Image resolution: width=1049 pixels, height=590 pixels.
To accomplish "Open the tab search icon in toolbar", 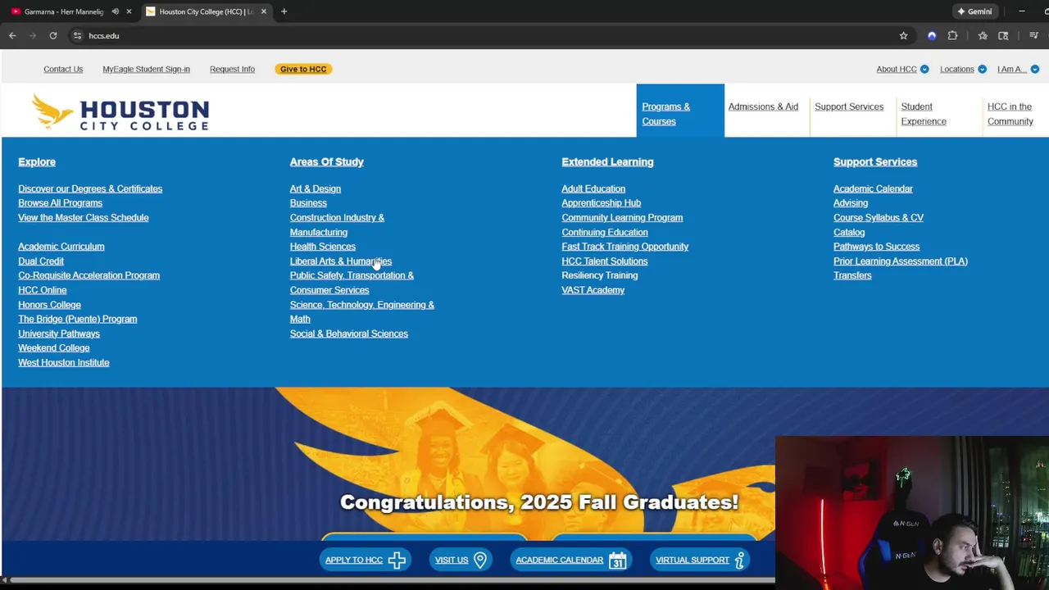I will coord(1003,36).
